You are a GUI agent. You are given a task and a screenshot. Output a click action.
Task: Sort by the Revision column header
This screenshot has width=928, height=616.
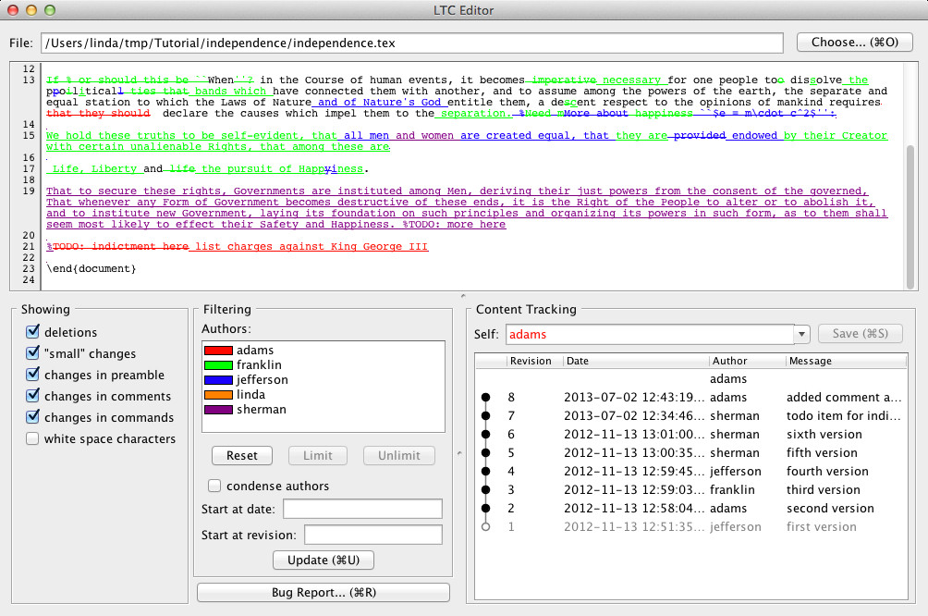tap(534, 361)
